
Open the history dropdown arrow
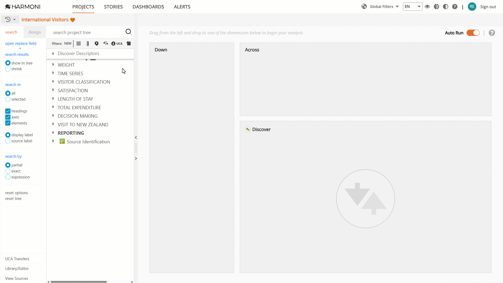tap(14, 20)
